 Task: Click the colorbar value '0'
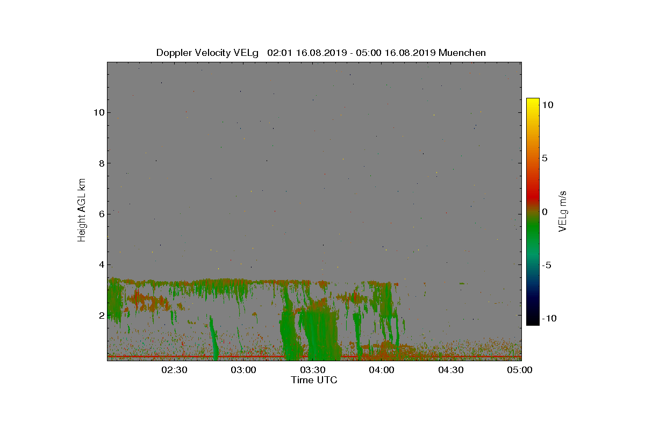point(544,212)
